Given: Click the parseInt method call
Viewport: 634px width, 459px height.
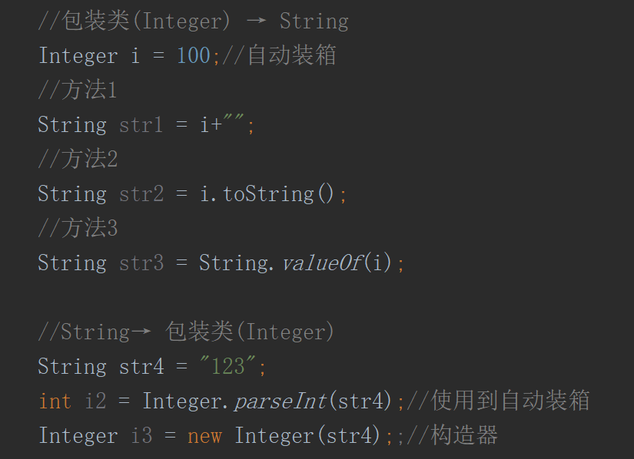Looking at the screenshot, I should (281, 401).
